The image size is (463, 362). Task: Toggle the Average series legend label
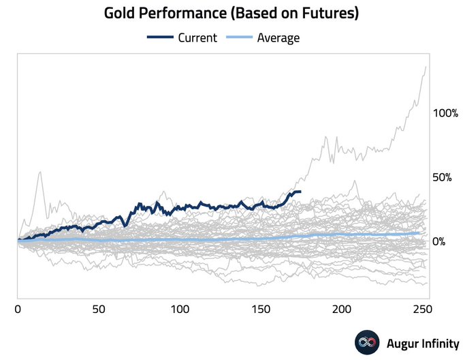click(278, 38)
